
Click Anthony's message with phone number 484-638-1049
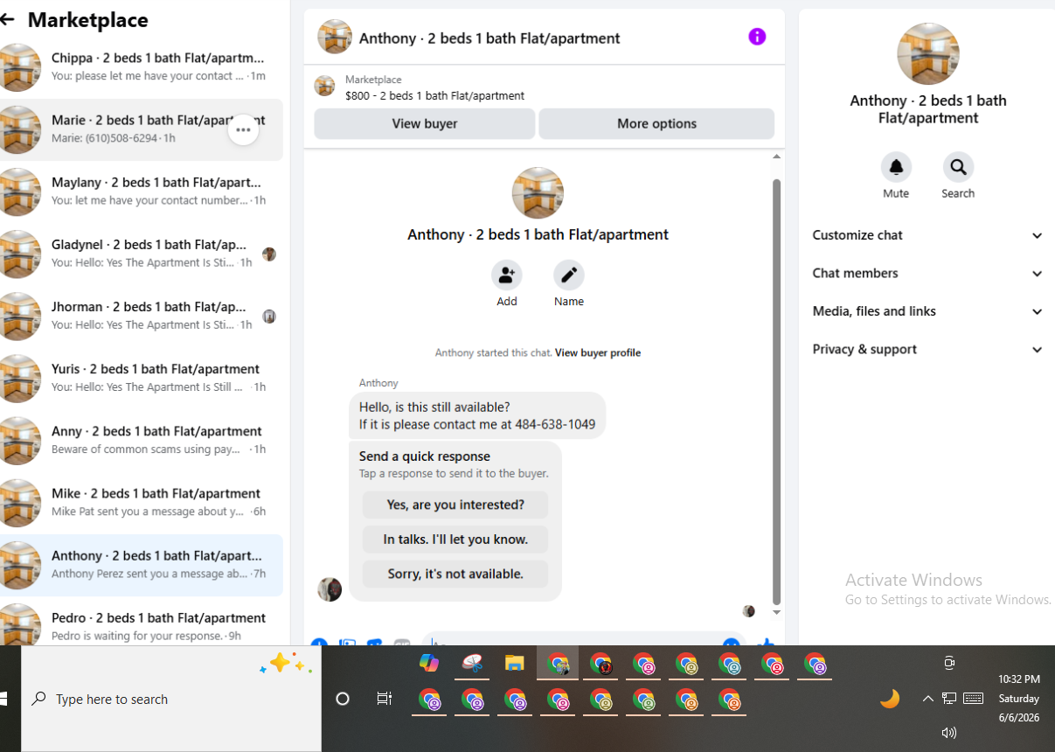477,416
